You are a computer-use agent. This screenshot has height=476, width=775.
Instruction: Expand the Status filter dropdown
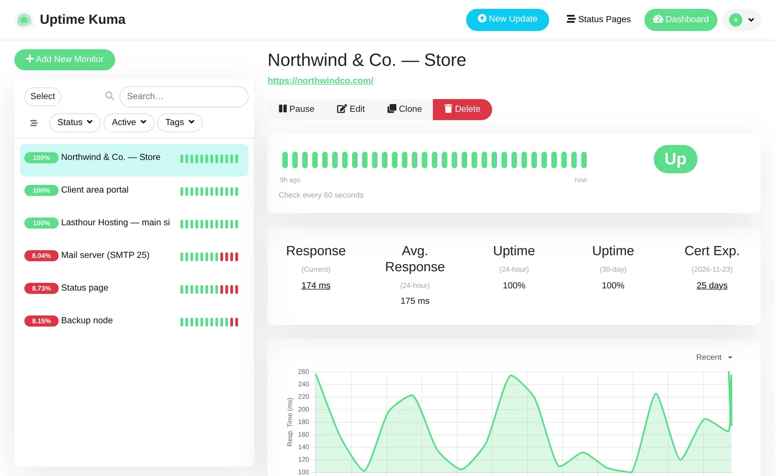click(x=75, y=122)
